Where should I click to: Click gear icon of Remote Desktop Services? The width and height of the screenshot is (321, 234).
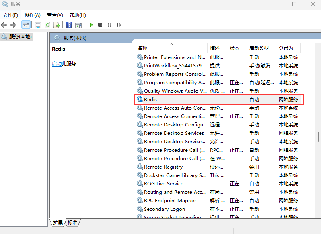pos(140,133)
